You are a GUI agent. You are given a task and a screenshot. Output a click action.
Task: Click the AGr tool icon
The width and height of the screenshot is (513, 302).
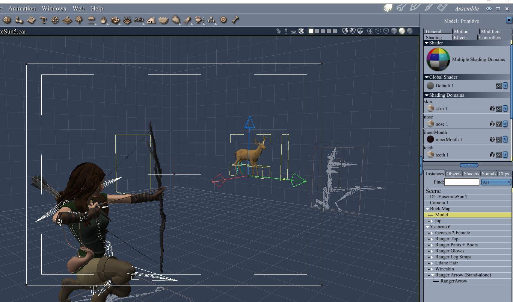(x=139, y=20)
